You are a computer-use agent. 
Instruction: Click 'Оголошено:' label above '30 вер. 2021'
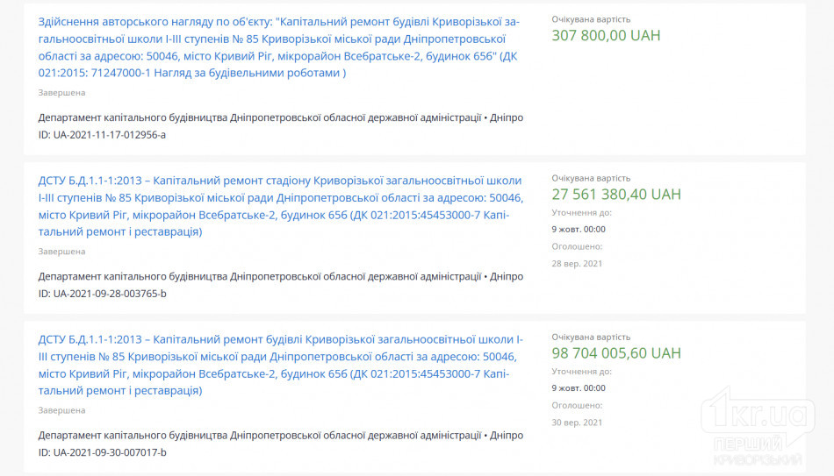coord(577,405)
